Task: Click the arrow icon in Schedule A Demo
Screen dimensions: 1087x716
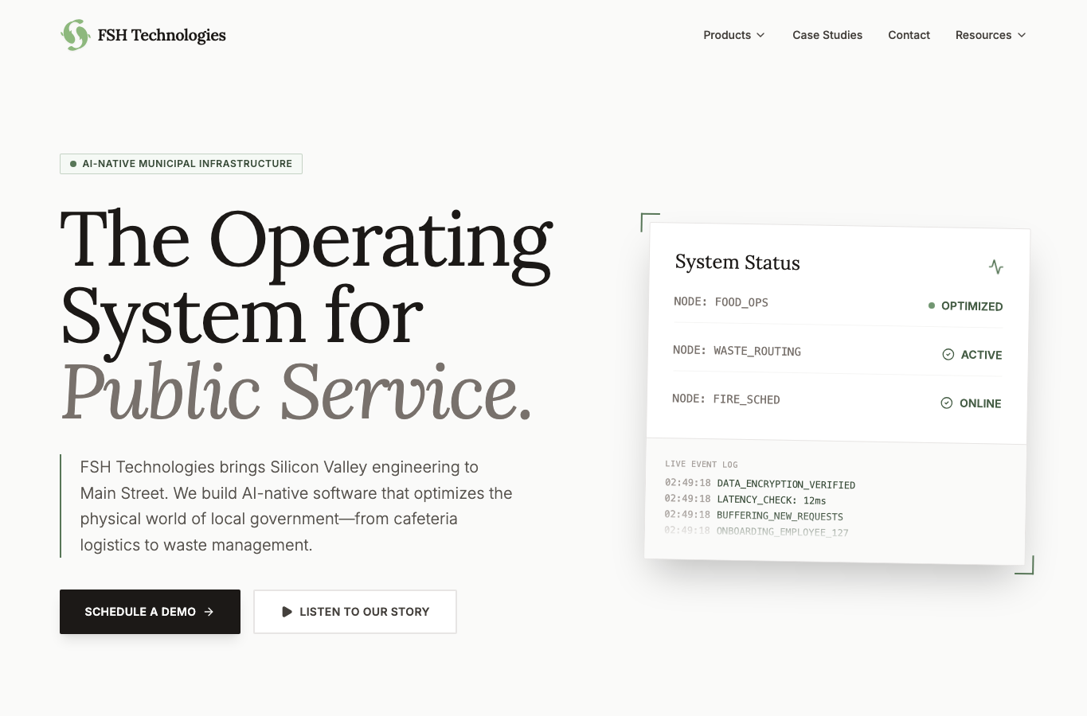Action: (209, 612)
